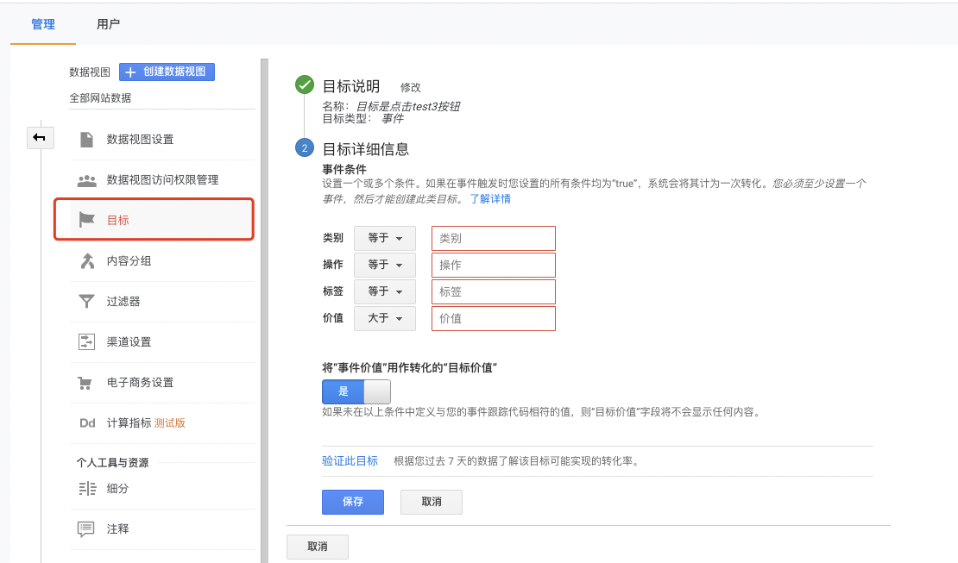Open 内容分组 using its icon
The image size is (958, 563).
86,260
